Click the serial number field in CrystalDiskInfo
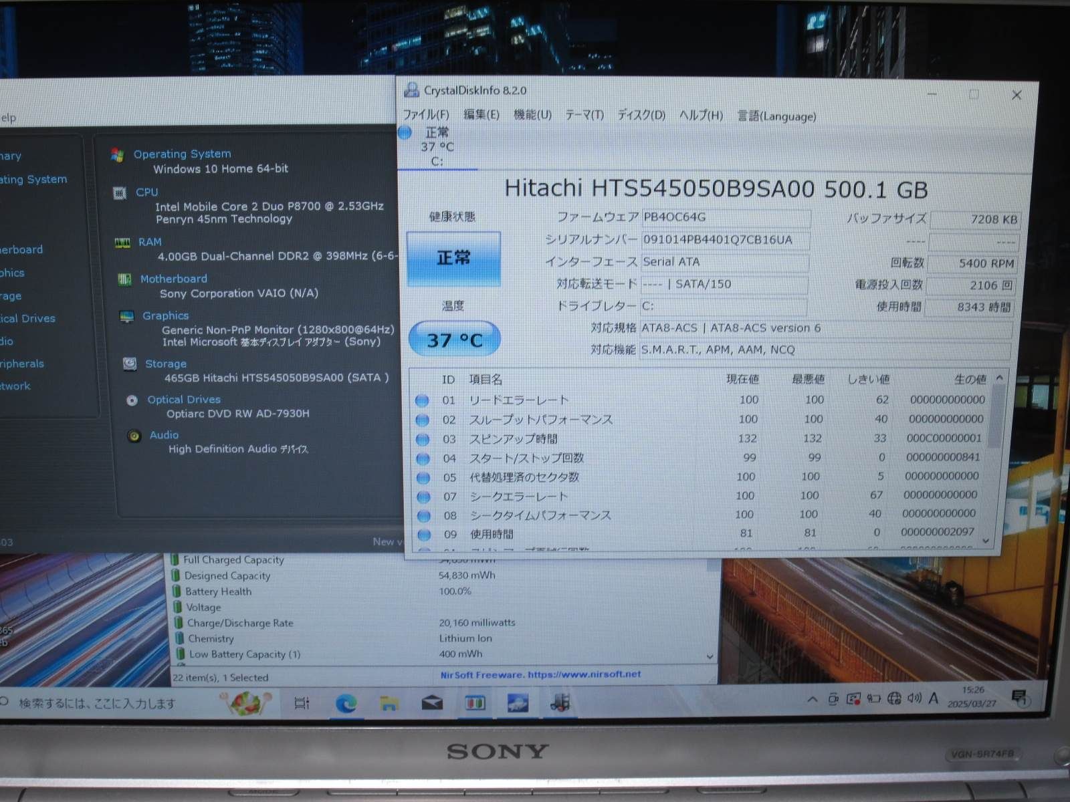This screenshot has width=1070, height=802. coord(726,240)
